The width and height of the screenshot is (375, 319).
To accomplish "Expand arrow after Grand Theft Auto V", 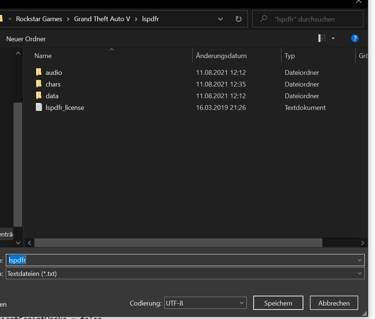I will (136, 19).
